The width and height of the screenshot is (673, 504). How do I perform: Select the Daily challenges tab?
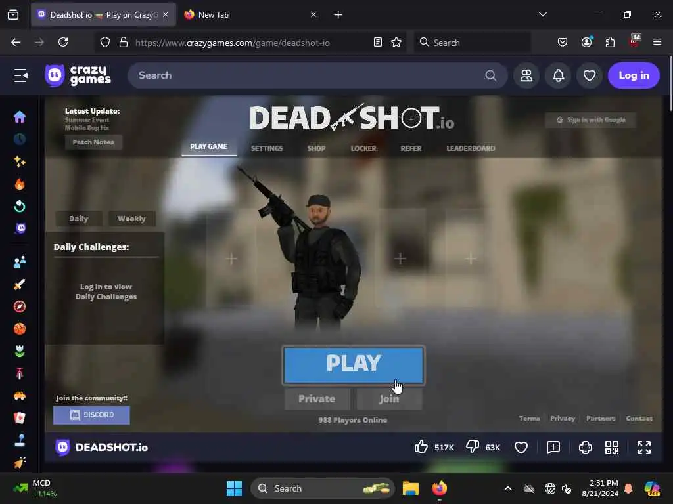click(79, 219)
